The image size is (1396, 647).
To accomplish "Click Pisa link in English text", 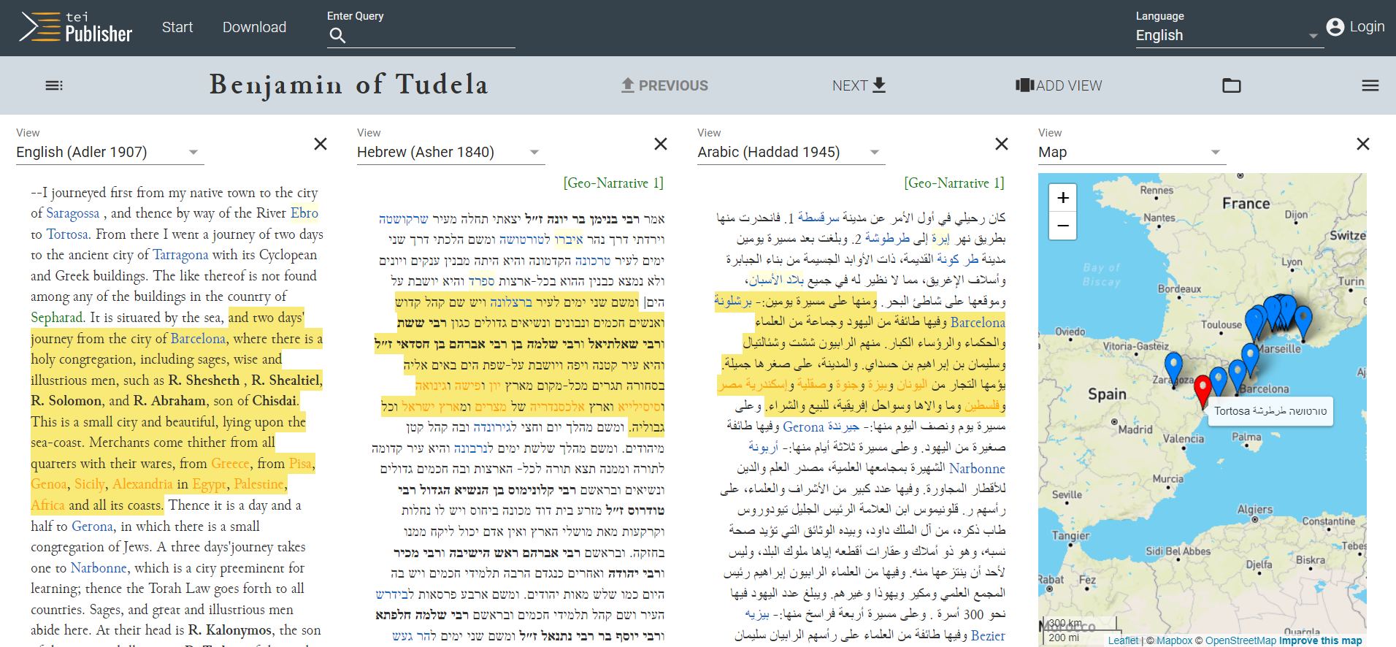I will tap(300, 464).
